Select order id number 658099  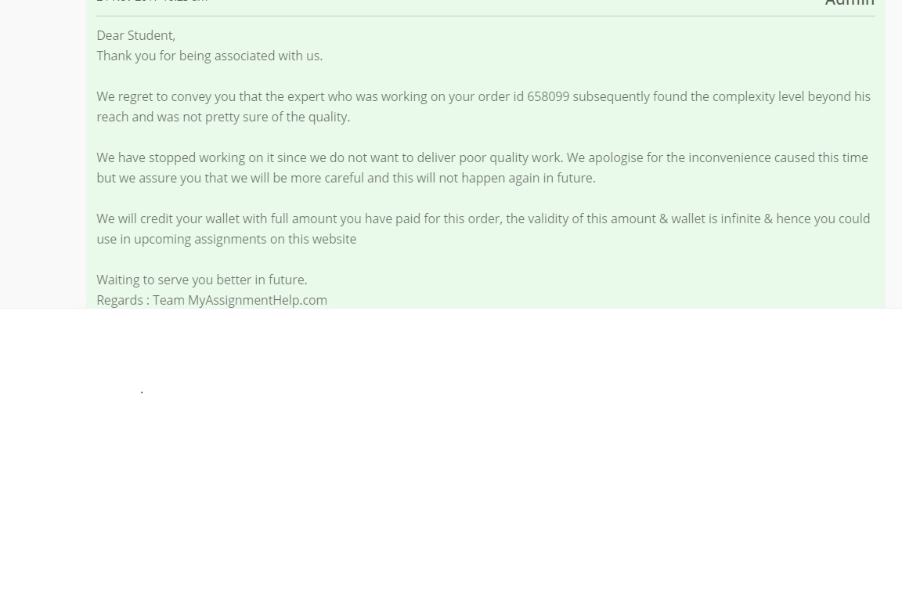click(547, 96)
